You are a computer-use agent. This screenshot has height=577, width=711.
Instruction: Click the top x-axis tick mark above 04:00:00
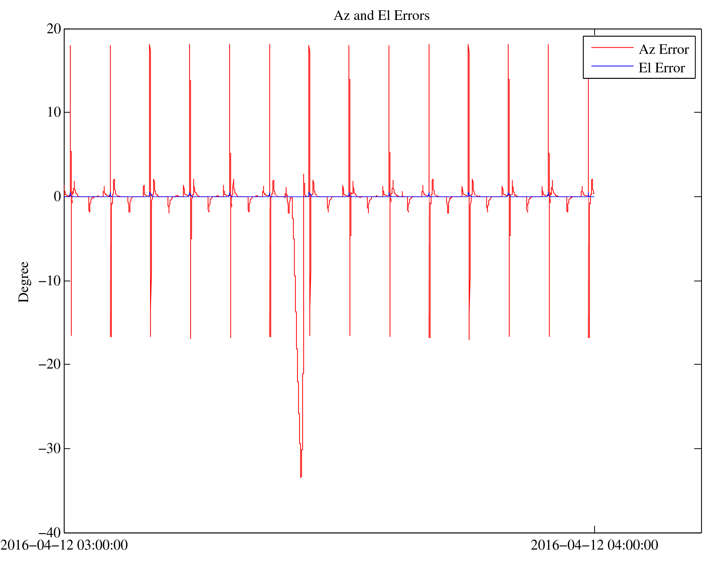pyautogui.click(x=594, y=32)
